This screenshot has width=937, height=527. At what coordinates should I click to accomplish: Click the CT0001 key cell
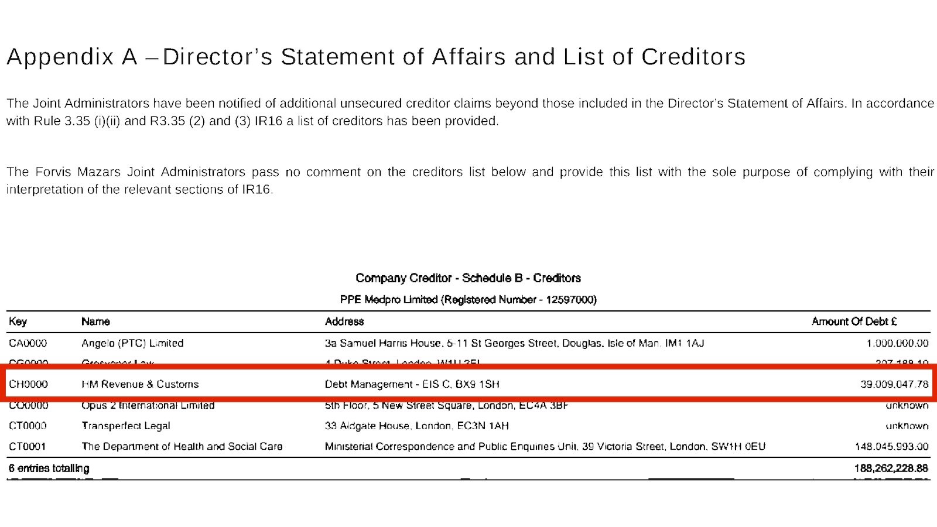click(x=27, y=446)
